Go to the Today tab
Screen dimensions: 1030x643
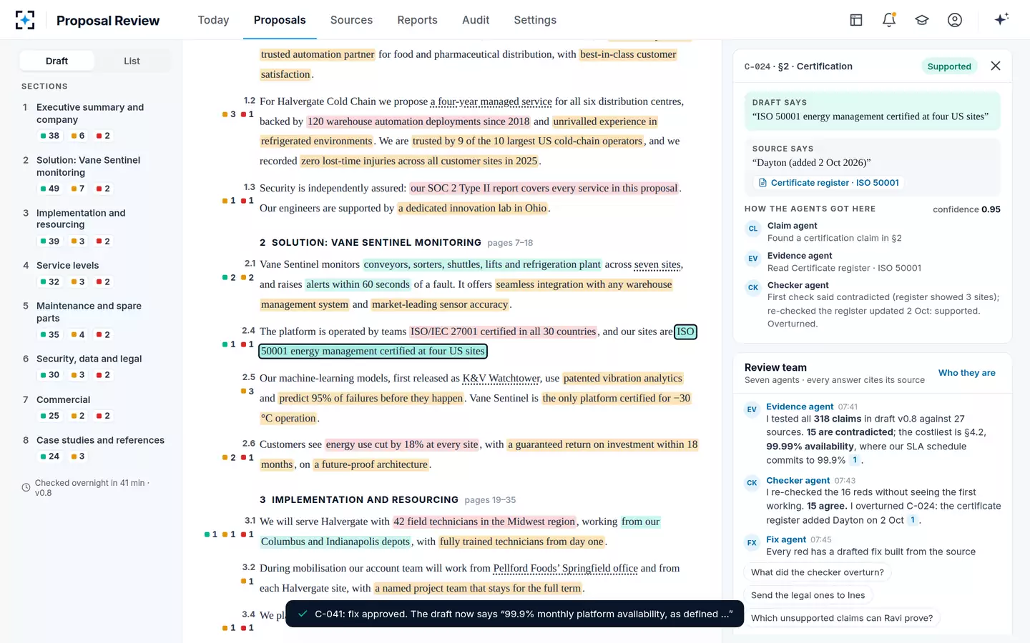pos(213,20)
